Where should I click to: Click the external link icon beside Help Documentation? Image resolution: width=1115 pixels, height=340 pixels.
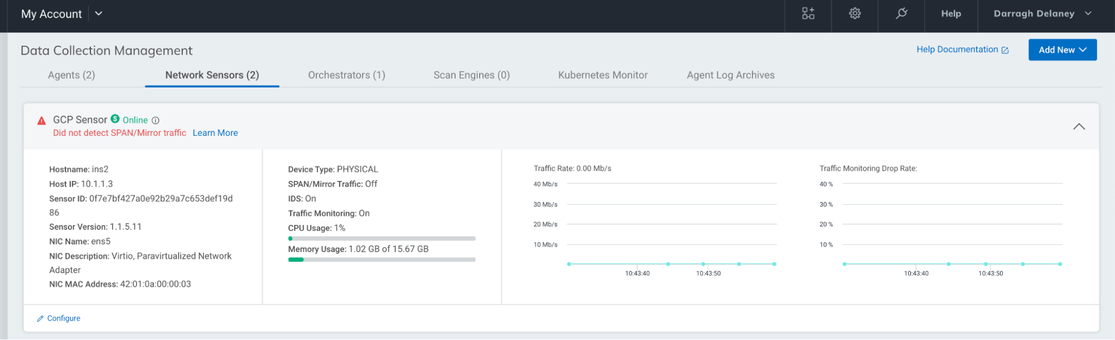coord(1005,50)
